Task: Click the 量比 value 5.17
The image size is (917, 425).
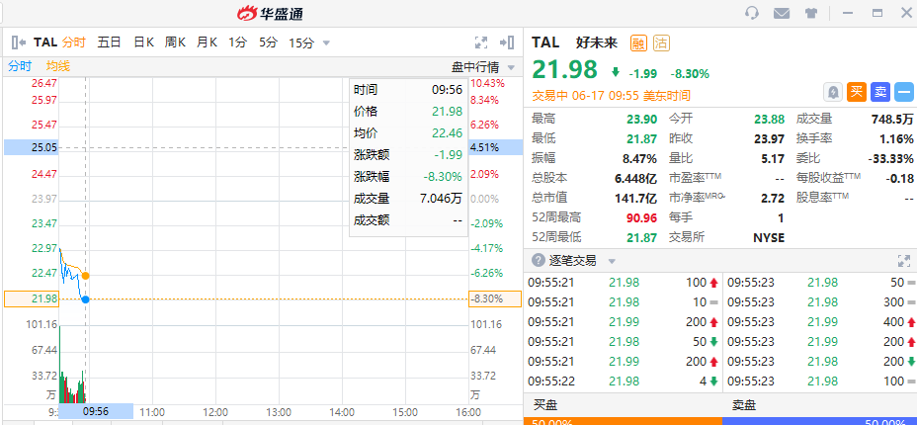Action: [773, 158]
